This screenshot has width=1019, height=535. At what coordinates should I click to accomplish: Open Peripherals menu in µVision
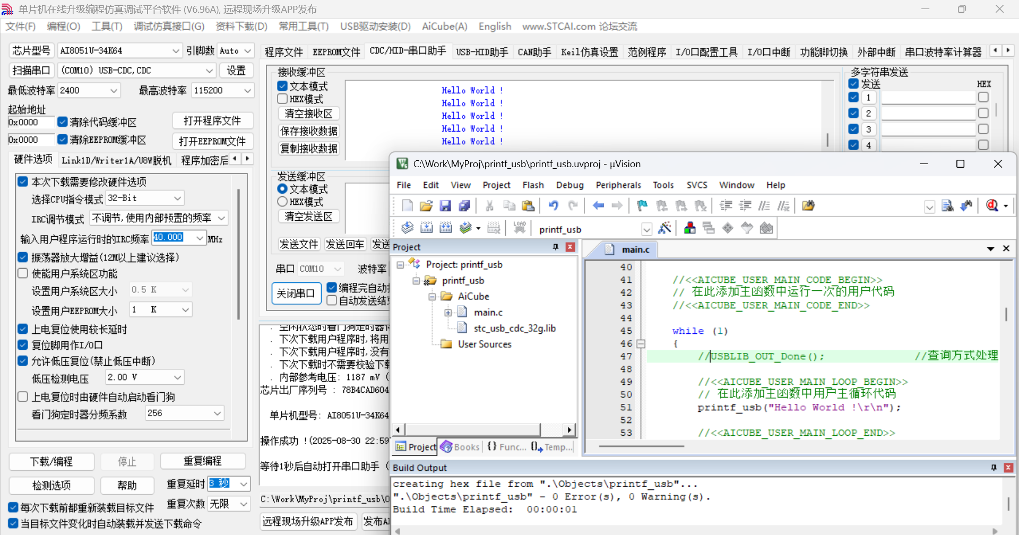pos(618,185)
